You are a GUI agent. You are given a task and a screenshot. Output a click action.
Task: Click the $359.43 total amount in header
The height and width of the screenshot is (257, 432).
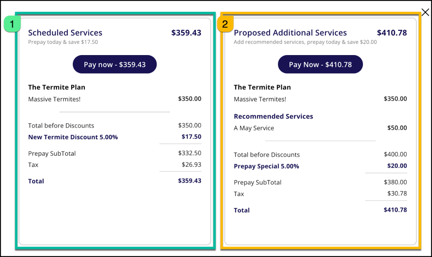point(186,33)
